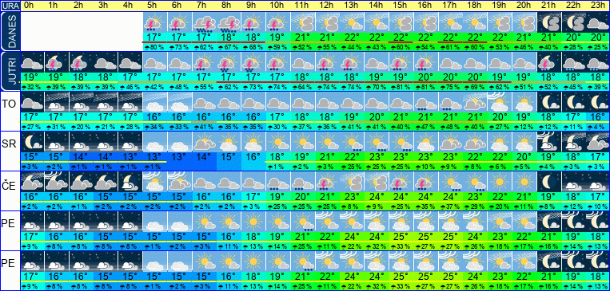Click the 80 % precipitation value under DANES 5h
The width and height of the screenshot is (610, 291).
[154, 48]
